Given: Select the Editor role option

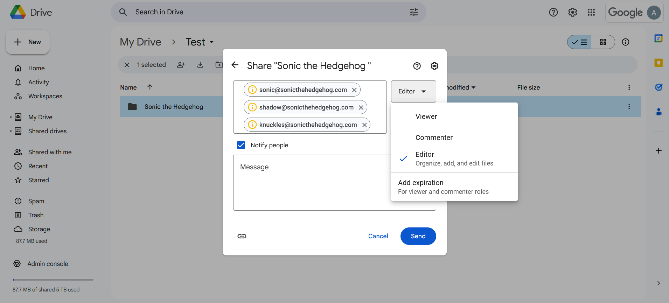Looking at the screenshot, I should coord(454,158).
